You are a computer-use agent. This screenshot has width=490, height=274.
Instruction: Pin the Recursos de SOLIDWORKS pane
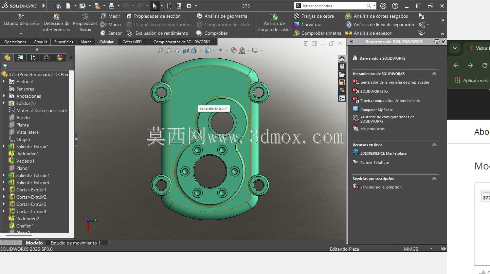coord(444,42)
